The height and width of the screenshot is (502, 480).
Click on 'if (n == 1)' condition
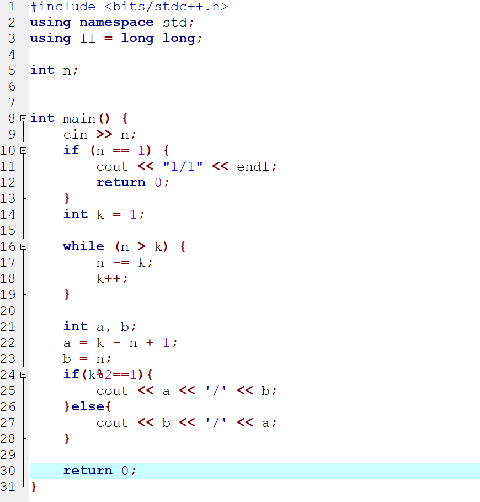107,150
